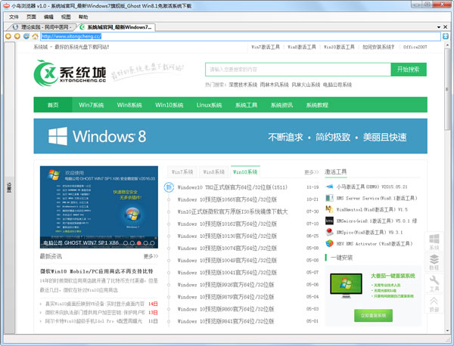
Task: Click the 顶部 back-to-top icon
Action: point(434,304)
